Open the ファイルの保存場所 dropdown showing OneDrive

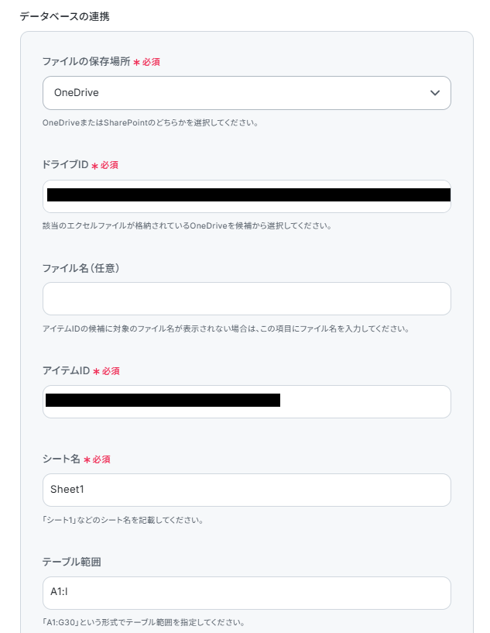[x=247, y=93]
